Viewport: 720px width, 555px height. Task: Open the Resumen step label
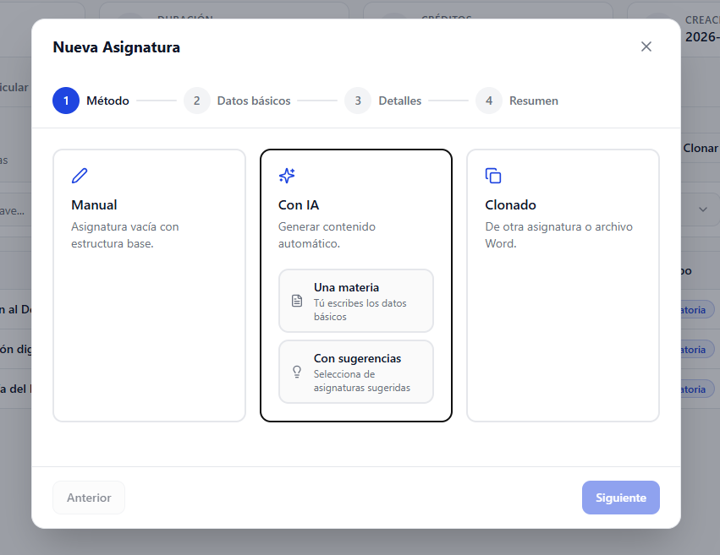[x=533, y=101]
